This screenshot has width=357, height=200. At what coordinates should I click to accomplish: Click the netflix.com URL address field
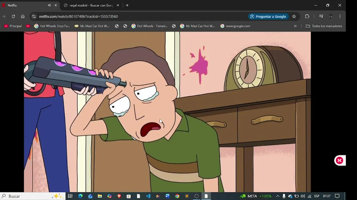78,16
